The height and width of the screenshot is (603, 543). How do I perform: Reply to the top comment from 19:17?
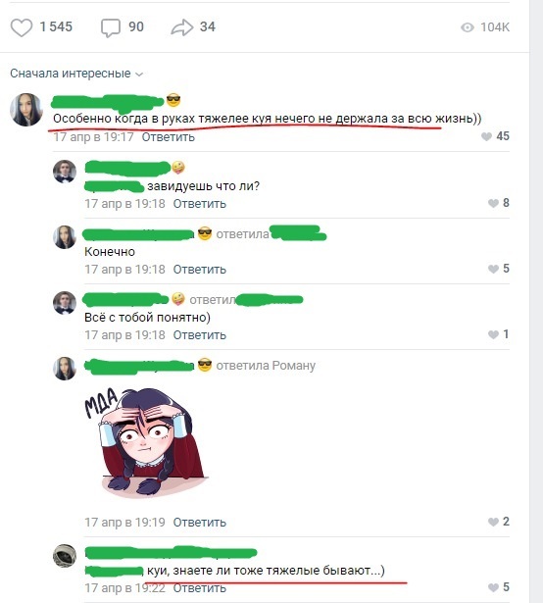pos(168,137)
